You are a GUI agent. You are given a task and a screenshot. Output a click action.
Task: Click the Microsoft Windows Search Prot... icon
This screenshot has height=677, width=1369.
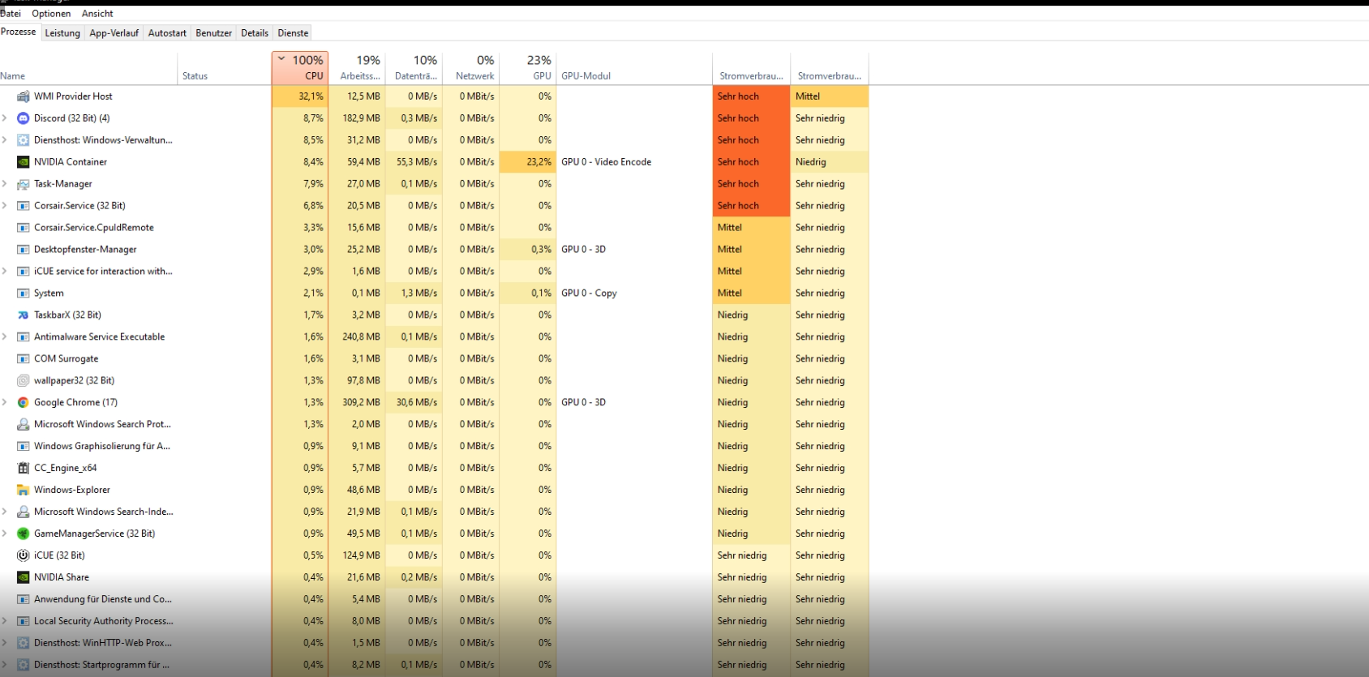(x=24, y=425)
